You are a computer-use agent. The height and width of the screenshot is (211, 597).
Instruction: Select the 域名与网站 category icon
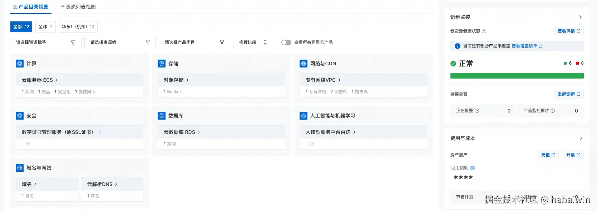pos(20,168)
